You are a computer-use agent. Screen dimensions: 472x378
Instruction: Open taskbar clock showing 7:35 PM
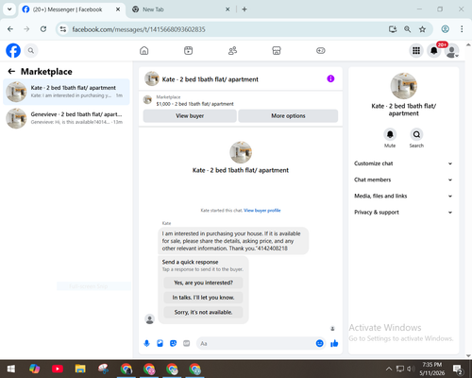click(431, 369)
